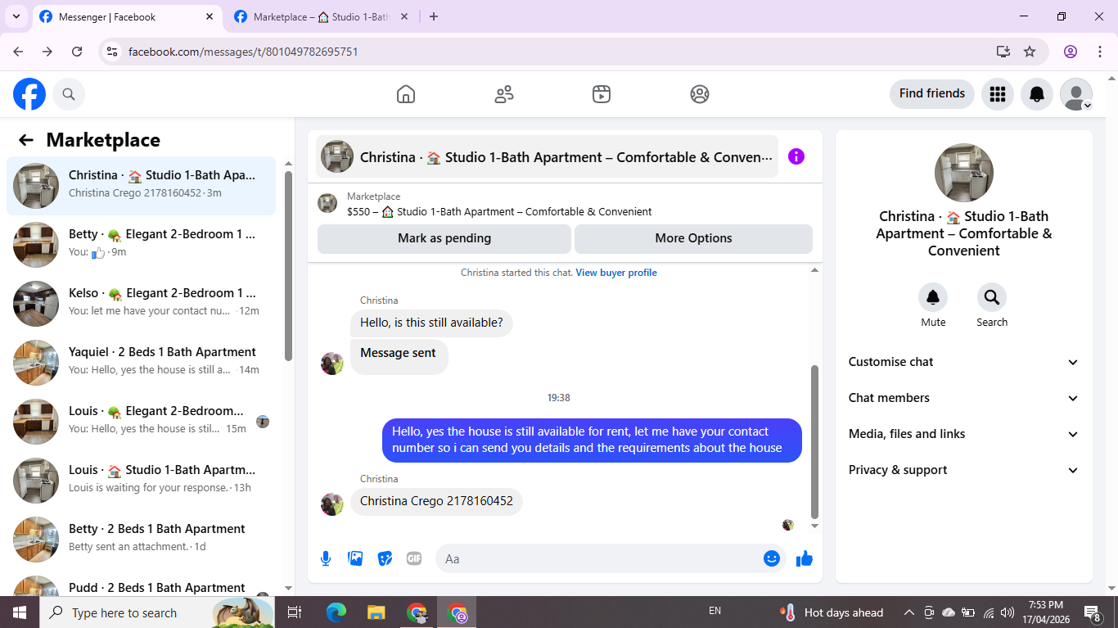This screenshot has height=628, width=1118.
Task: Go back with the browser back arrow
Action: point(18,52)
